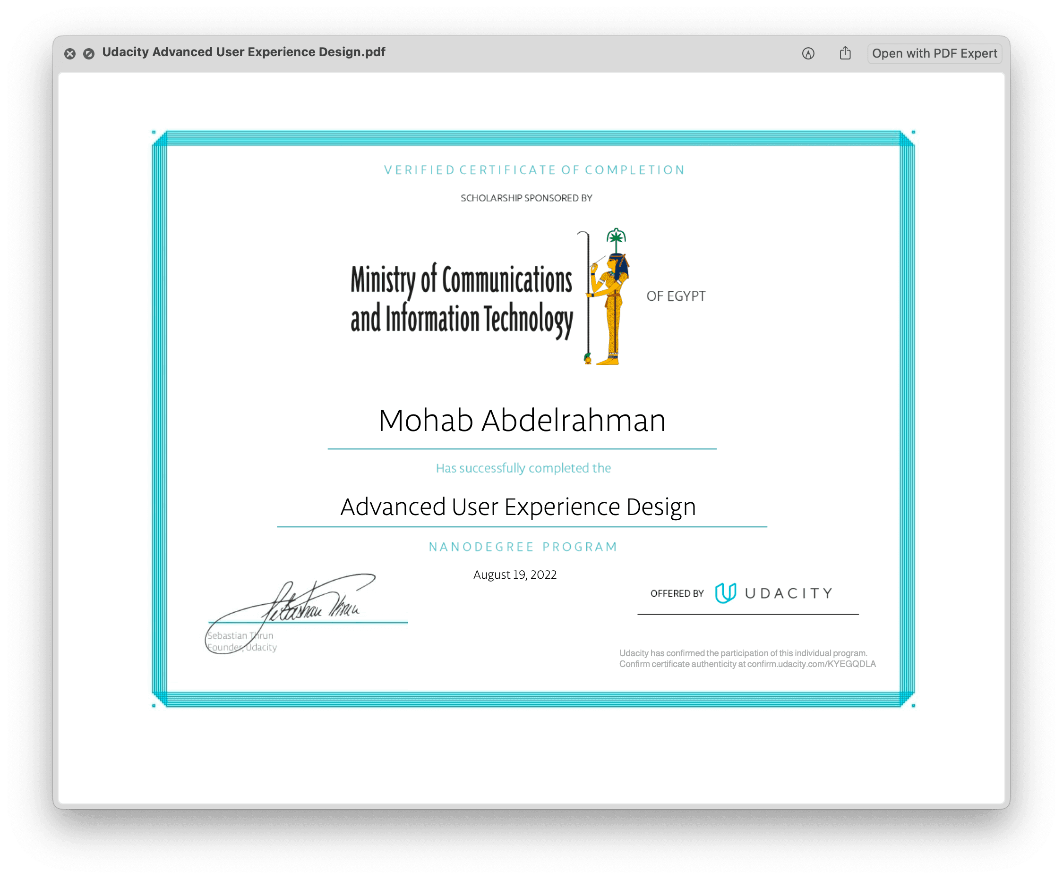This screenshot has width=1063, height=879.
Task: Click Founder, Udacity caption under signature
Action: coord(242,647)
